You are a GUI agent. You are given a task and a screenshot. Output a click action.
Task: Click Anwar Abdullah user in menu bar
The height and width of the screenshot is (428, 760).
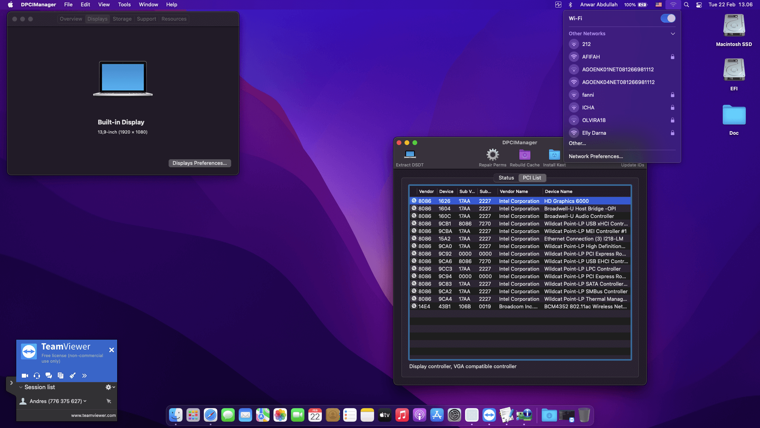[598, 5]
